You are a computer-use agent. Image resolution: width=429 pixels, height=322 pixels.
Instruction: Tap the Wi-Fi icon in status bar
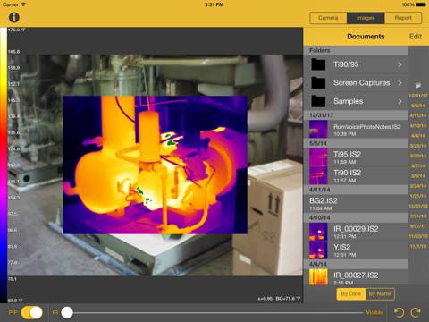pyautogui.click(x=23, y=4)
